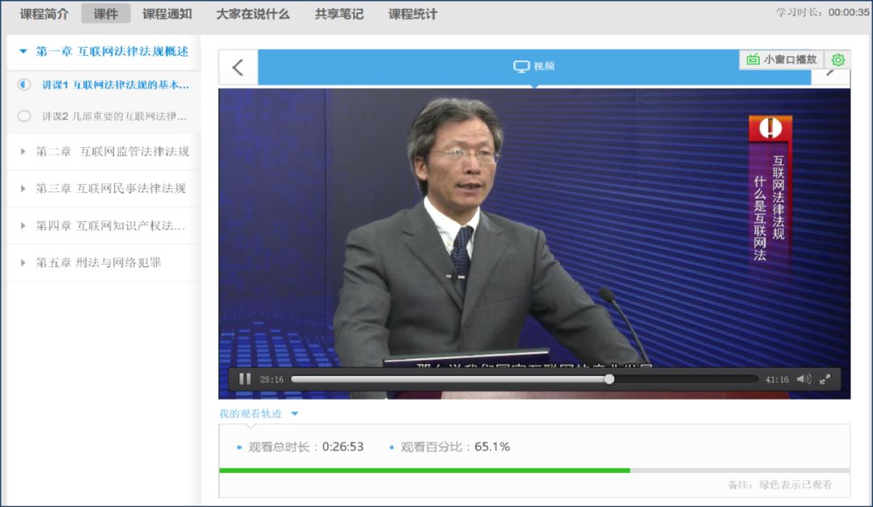The width and height of the screenshot is (873, 507).
Task: Click the green watched progress bar
Action: tap(424, 470)
